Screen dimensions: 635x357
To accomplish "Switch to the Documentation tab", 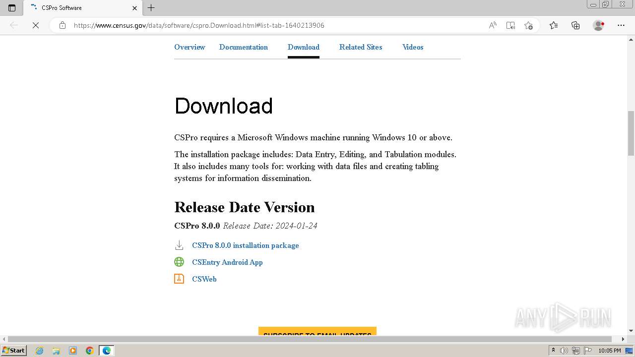I will (x=244, y=47).
